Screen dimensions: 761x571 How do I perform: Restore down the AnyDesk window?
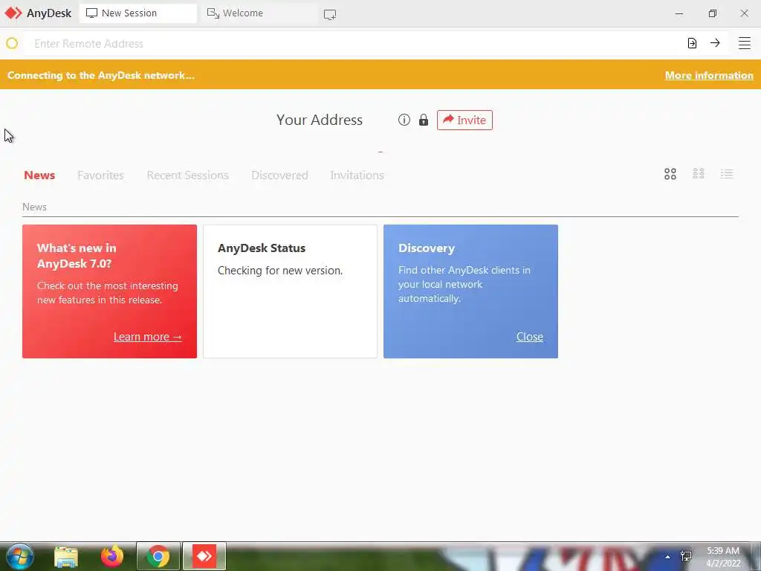pos(712,13)
